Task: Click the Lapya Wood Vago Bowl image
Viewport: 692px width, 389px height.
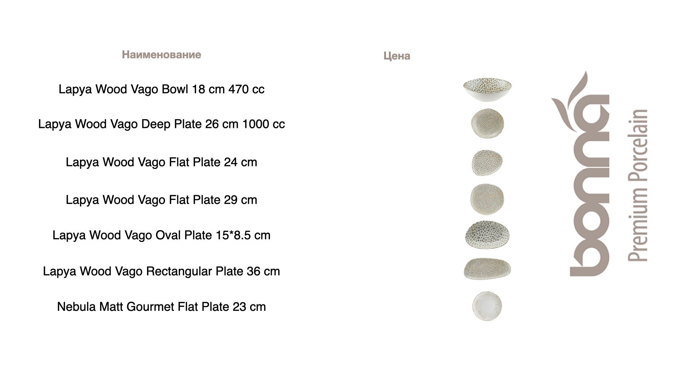Action: pyautogui.click(x=487, y=89)
